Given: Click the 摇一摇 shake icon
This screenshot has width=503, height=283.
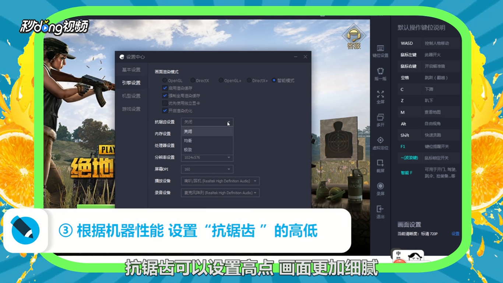Looking at the screenshot, I should pos(380,74).
